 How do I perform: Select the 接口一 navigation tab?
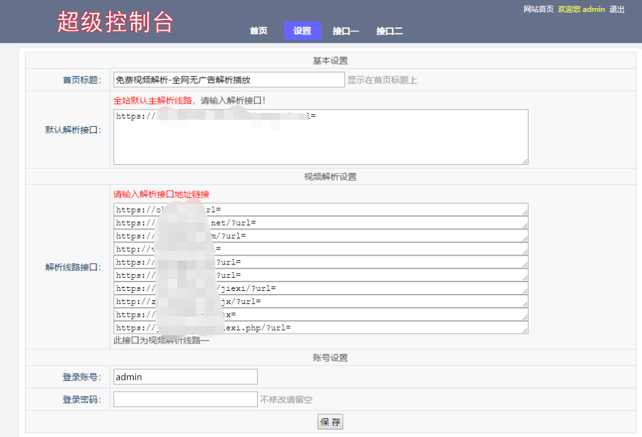pos(345,30)
